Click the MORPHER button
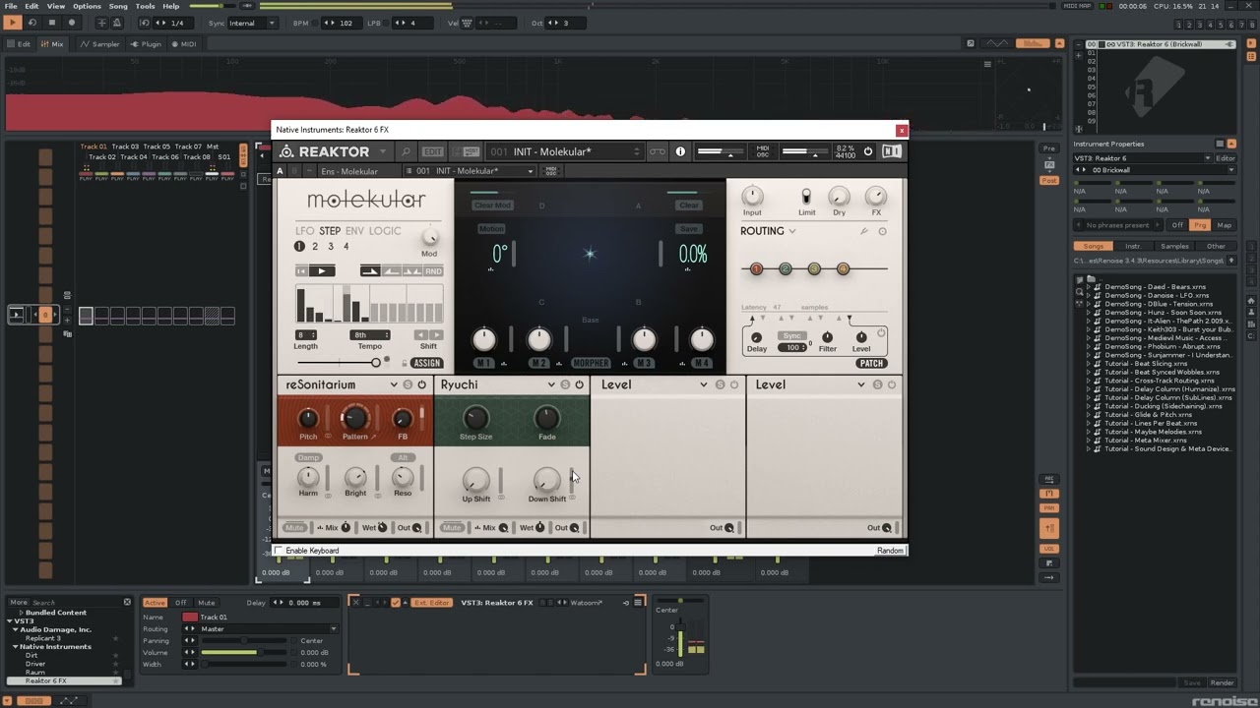The height and width of the screenshot is (708, 1260). (592, 363)
